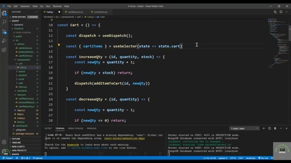Open the terminal selector bash dropdown
The width and height of the screenshot is (291, 163).
coord(244,128)
